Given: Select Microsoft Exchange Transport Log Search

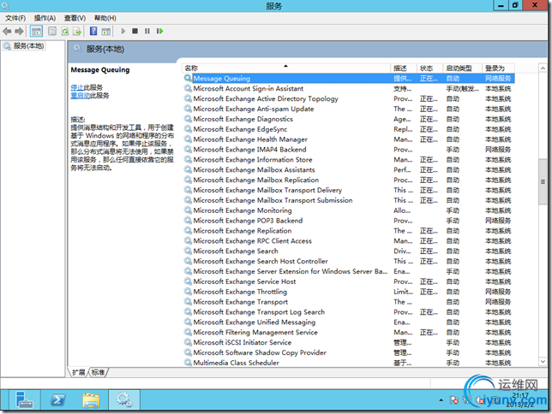Looking at the screenshot, I should 349,312.
